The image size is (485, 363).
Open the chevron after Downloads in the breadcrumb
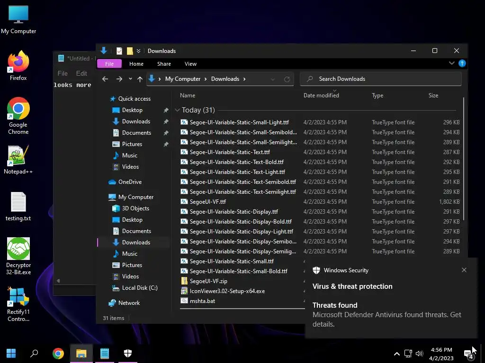[244, 79]
